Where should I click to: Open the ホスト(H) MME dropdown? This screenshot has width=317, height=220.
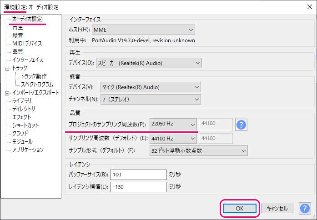coord(143,30)
